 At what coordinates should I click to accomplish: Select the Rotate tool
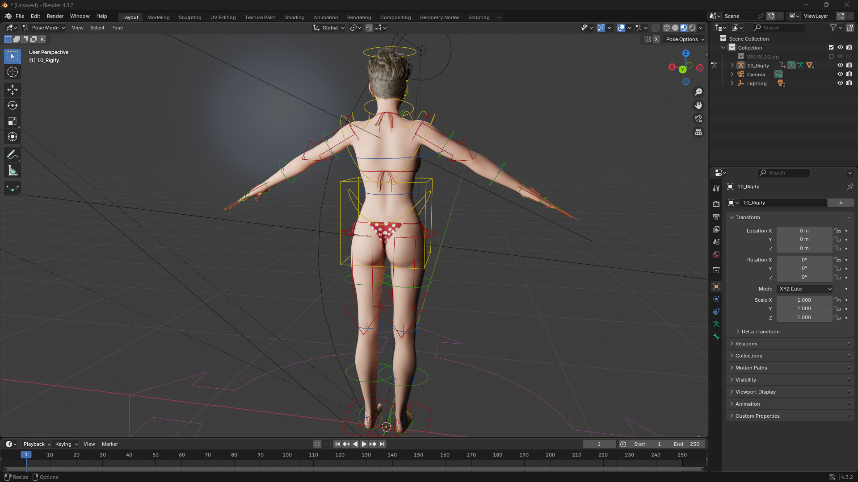13,105
